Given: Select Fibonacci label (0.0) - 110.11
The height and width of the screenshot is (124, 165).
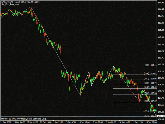Looking at the screenshot, I should (151, 65).
